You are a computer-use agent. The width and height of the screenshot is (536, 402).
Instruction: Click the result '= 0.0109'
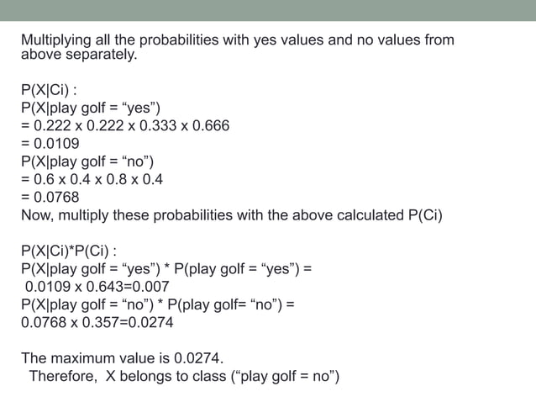[x=50, y=143]
